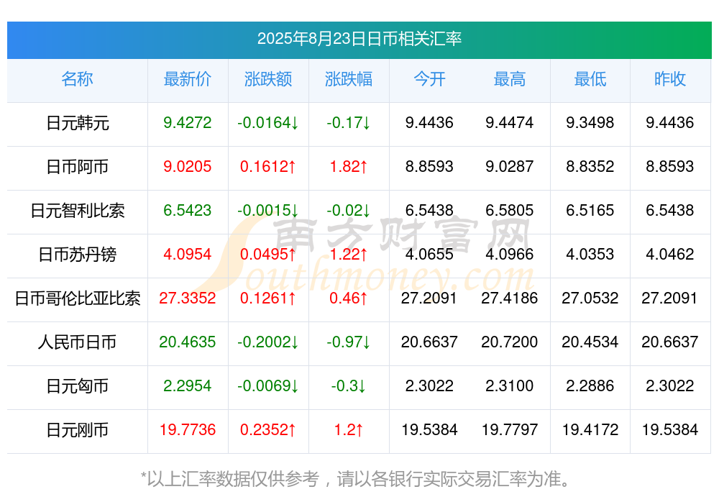Click change percent 1.82↑

[x=349, y=166]
